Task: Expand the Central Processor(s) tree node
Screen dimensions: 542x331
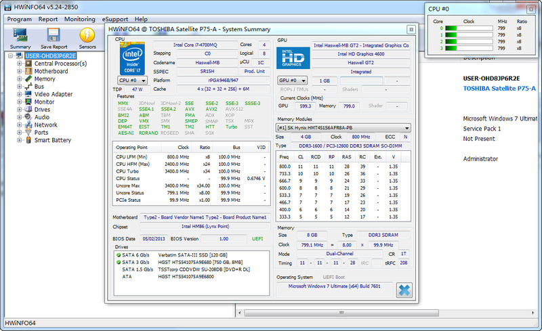Action: point(20,64)
